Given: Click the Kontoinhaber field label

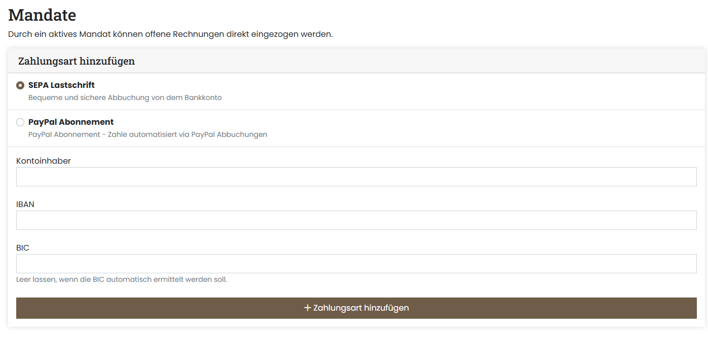Looking at the screenshot, I should point(44,161).
